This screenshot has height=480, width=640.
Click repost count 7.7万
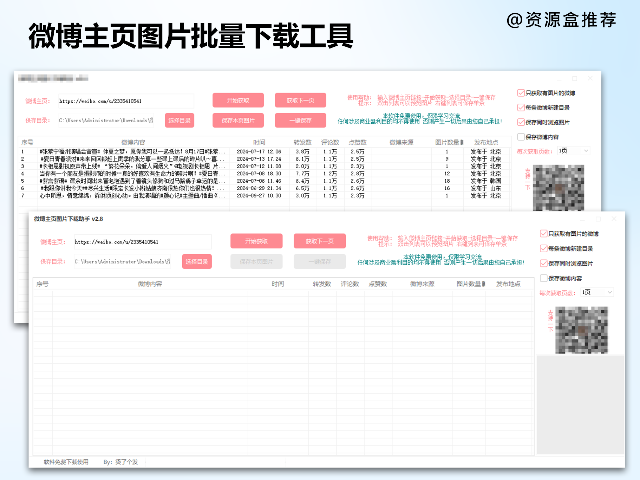(x=302, y=174)
